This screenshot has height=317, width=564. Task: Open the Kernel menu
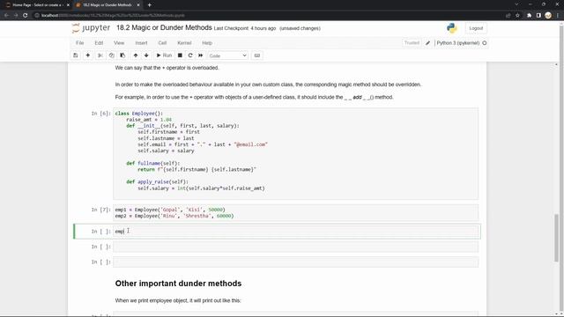pyautogui.click(x=184, y=43)
